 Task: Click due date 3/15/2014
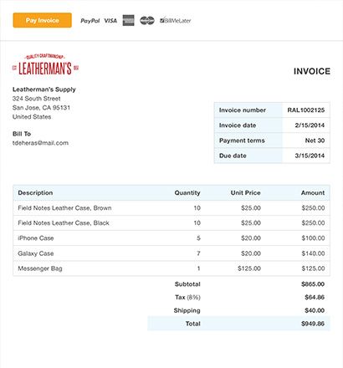coord(310,156)
